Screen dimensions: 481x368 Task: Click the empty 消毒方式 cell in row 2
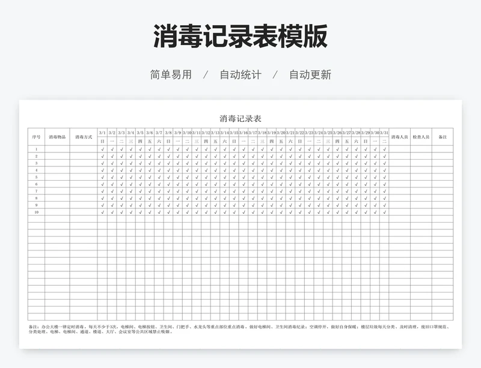[x=84, y=156]
